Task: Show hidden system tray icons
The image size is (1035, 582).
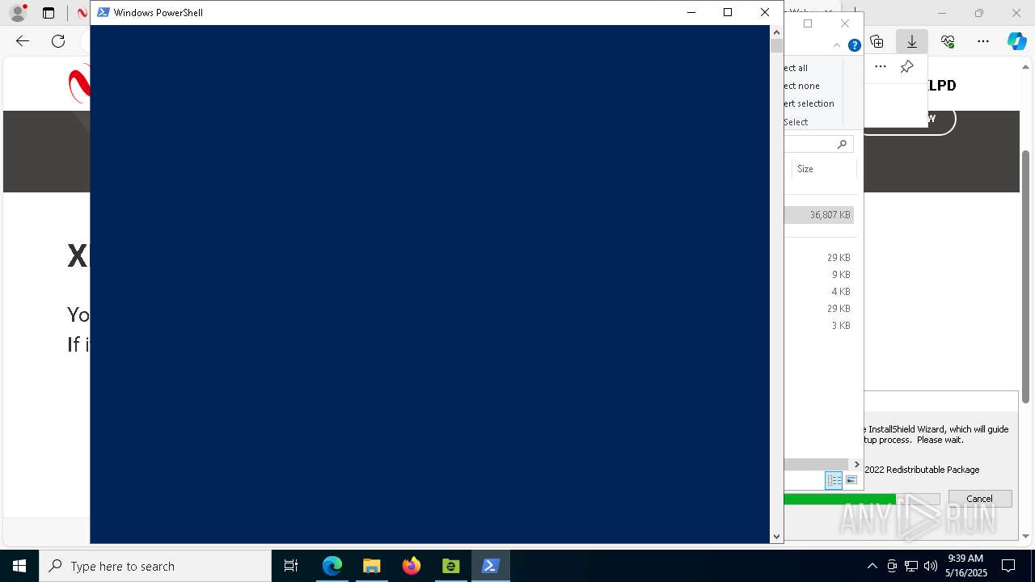Action: (x=872, y=566)
